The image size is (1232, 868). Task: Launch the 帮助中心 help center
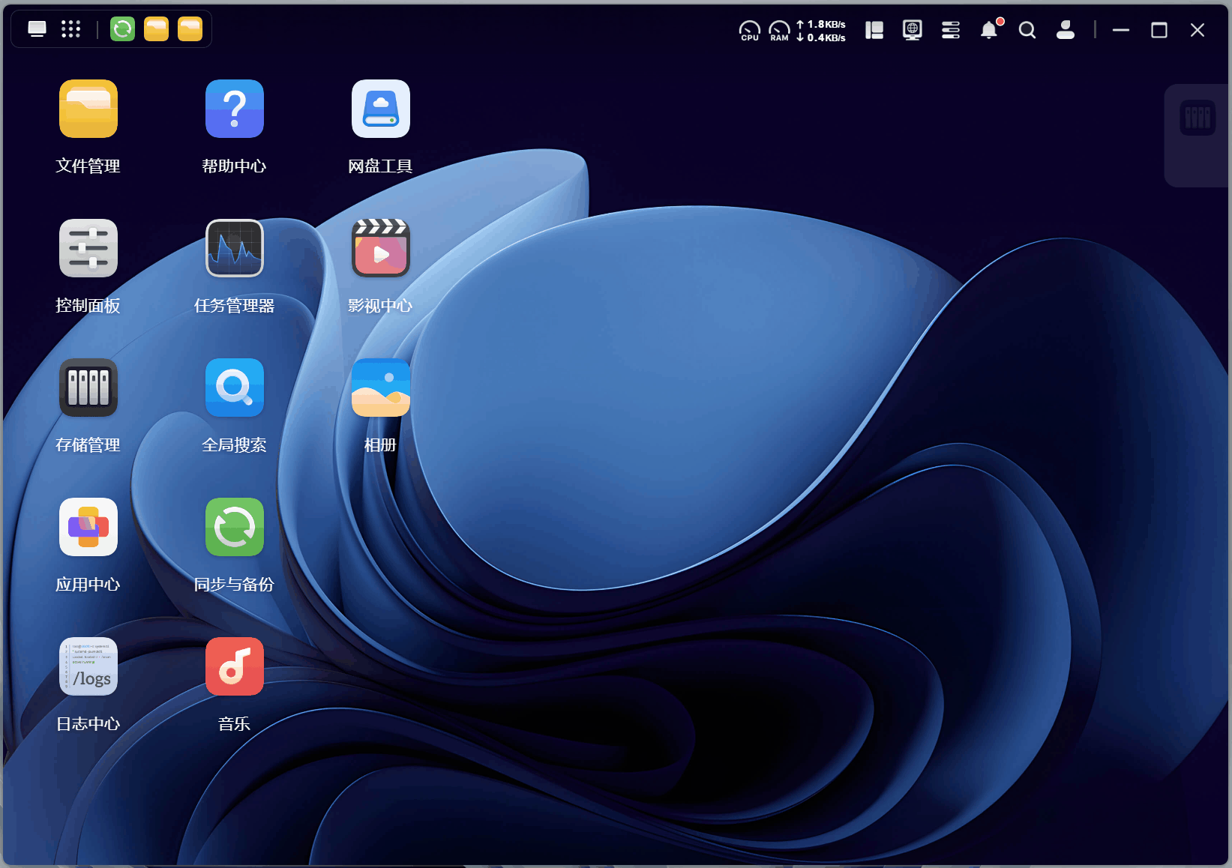coord(235,109)
